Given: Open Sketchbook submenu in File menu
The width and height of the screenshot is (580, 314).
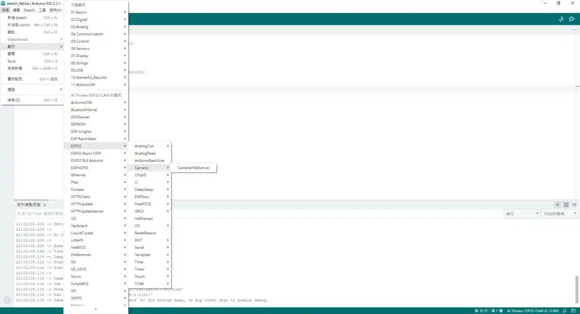Looking at the screenshot, I should click(x=32, y=40).
